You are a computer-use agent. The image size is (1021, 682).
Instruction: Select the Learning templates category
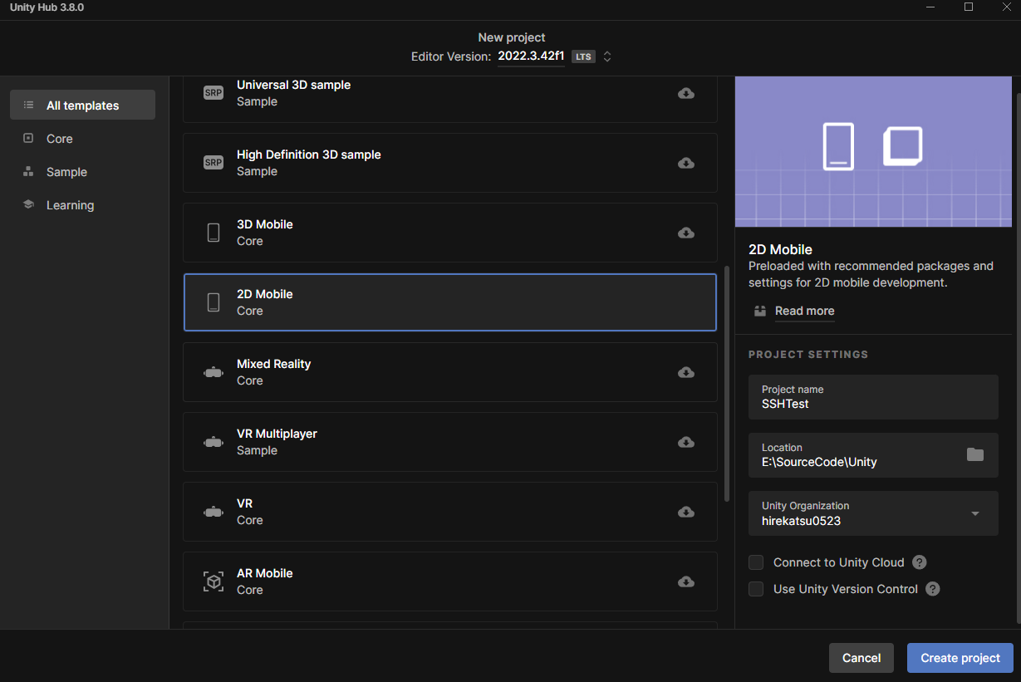(x=82, y=205)
